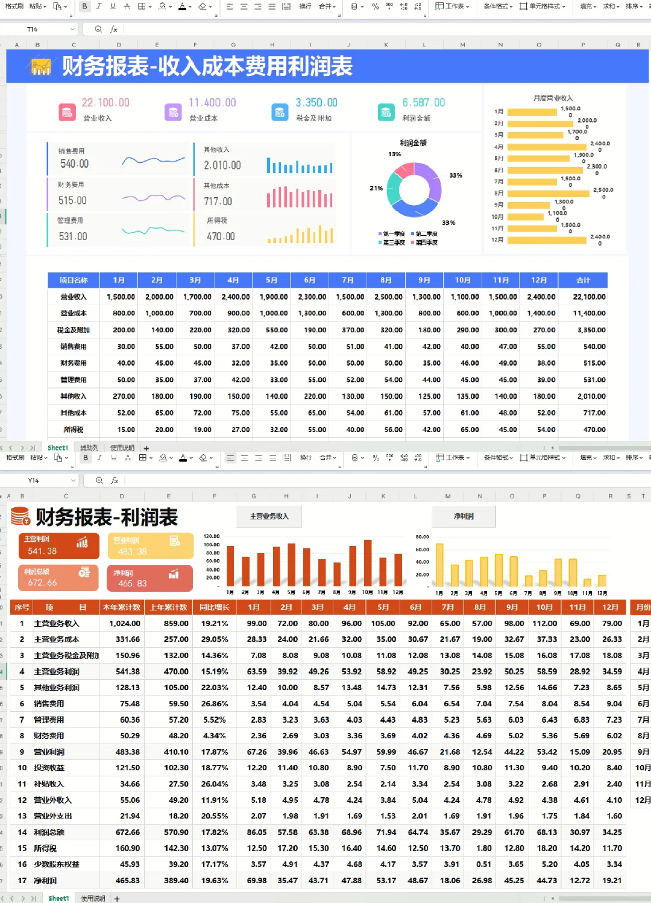The image size is (651, 903).
Task: Toggle wrap text (换行) in upper window
Action: coord(306,7)
